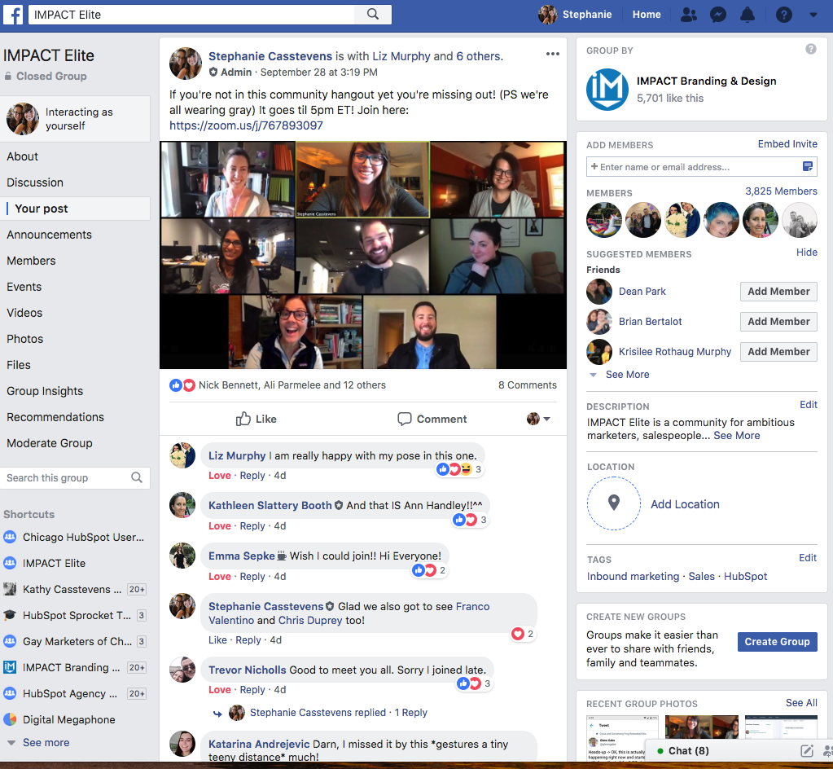The width and height of the screenshot is (833, 769).
Task: Click the compose new message icon in Chat bar
Action: tap(806, 750)
